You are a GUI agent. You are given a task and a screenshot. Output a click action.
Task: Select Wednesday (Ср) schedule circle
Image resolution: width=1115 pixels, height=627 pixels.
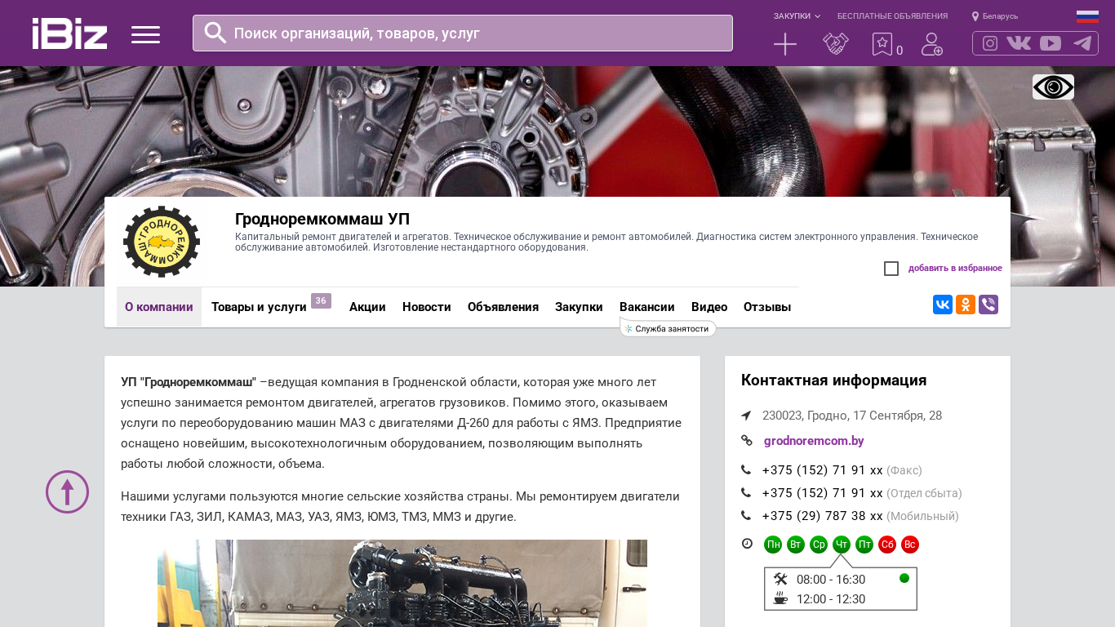click(x=819, y=545)
